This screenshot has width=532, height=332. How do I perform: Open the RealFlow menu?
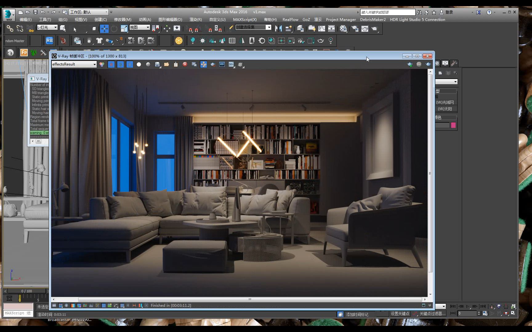[x=290, y=19]
